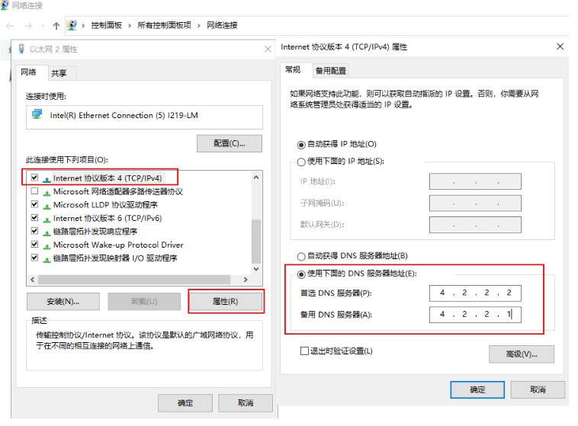Open recent locations dropdown beside forward arrow
This screenshot has height=426, width=578.
[43, 25]
